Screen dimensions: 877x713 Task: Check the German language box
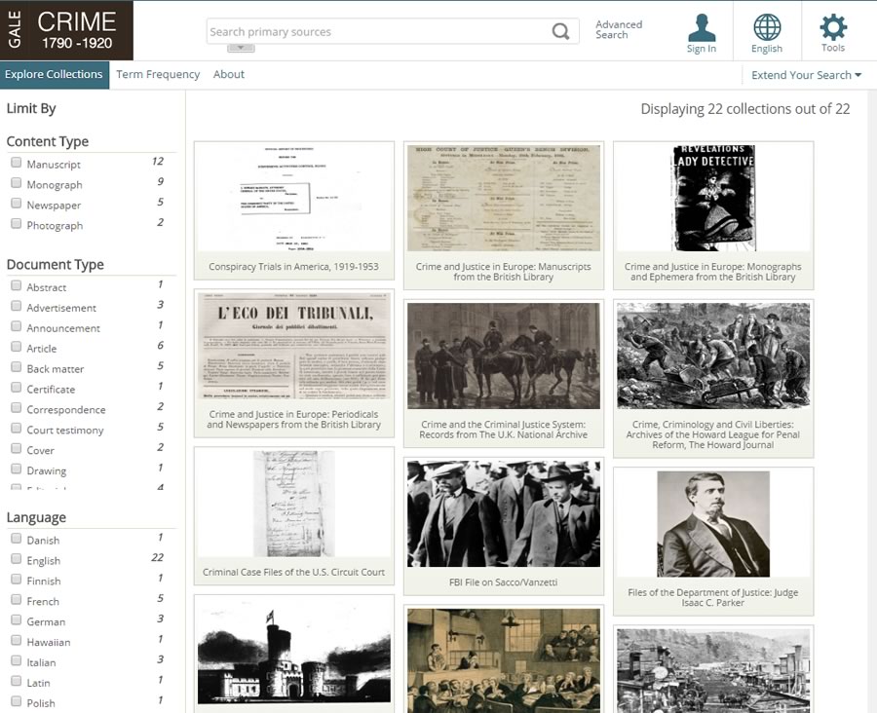pyautogui.click(x=17, y=619)
